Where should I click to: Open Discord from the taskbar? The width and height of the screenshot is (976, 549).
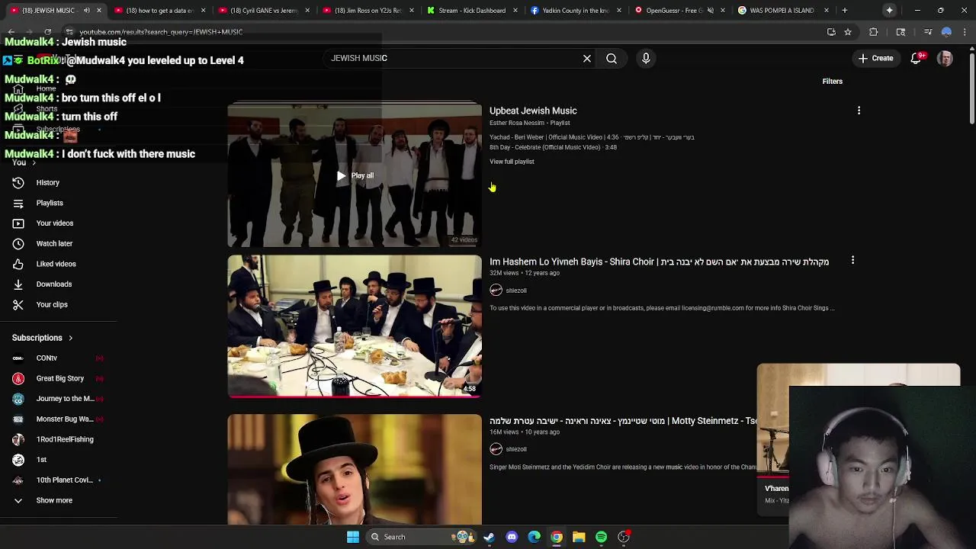pyautogui.click(x=512, y=537)
